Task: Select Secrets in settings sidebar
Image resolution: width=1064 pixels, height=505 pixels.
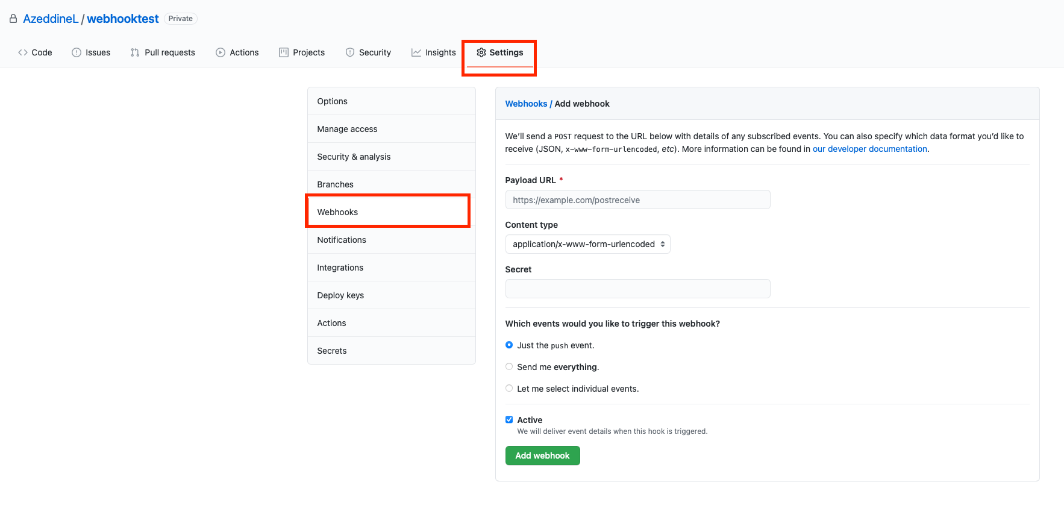Action: [x=392, y=351]
